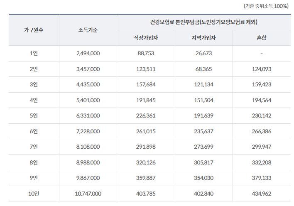Click income value 8,108,000
Screen dimensions: 294x206
click(x=88, y=147)
